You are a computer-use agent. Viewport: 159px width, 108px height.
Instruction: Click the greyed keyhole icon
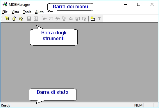pos(99,19)
